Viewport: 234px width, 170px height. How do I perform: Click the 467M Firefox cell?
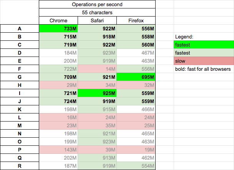pyautogui.click(x=136, y=53)
